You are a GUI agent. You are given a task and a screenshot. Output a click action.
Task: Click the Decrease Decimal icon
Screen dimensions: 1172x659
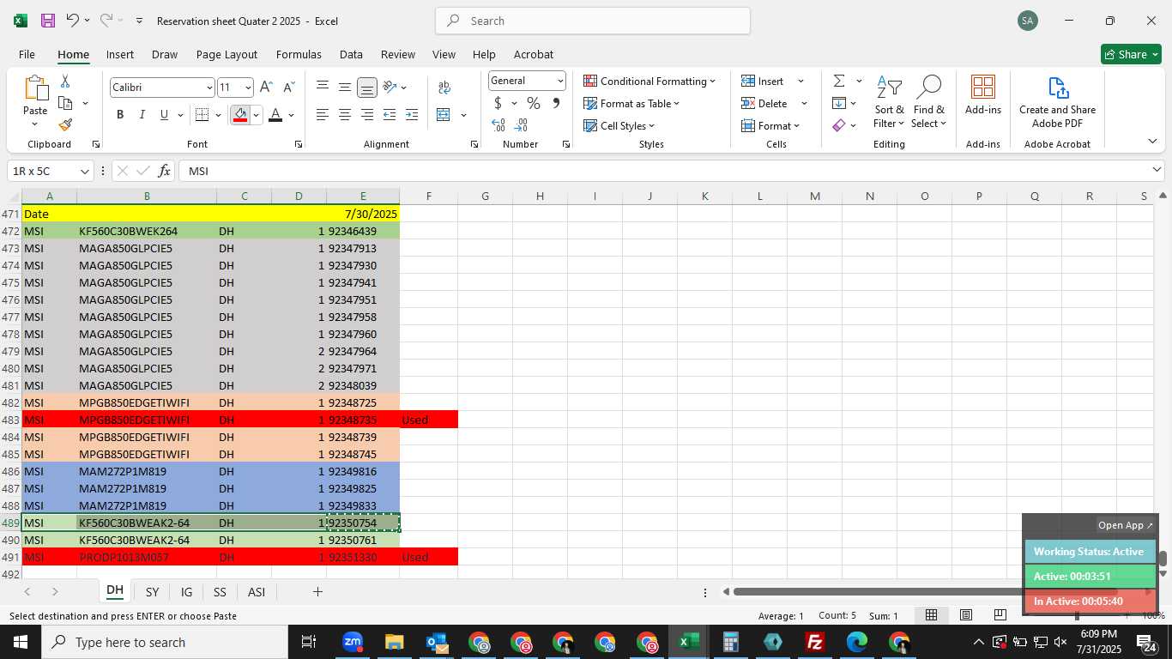click(522, 125)
